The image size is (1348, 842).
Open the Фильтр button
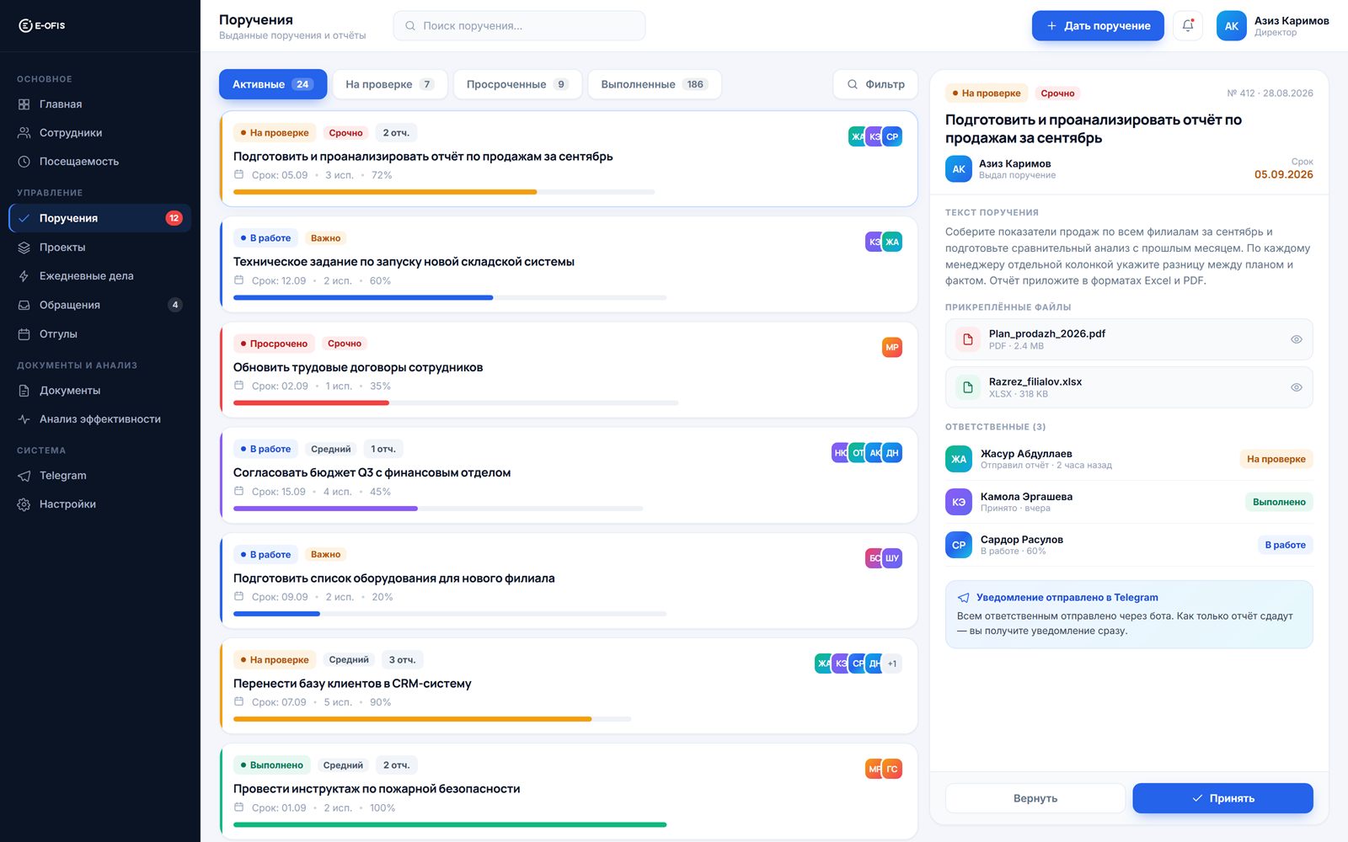875,84
